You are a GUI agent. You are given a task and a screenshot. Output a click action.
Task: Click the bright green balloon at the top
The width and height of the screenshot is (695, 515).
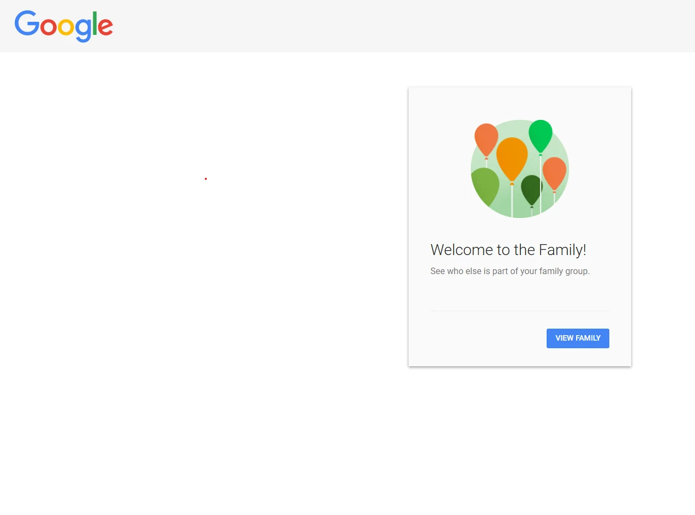pyautogui.click(x=540, y=135)
